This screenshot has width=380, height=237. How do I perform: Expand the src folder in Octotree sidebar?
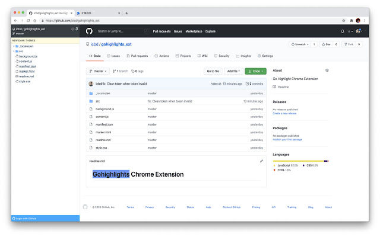pyautogui.click(x=14, y=52)
